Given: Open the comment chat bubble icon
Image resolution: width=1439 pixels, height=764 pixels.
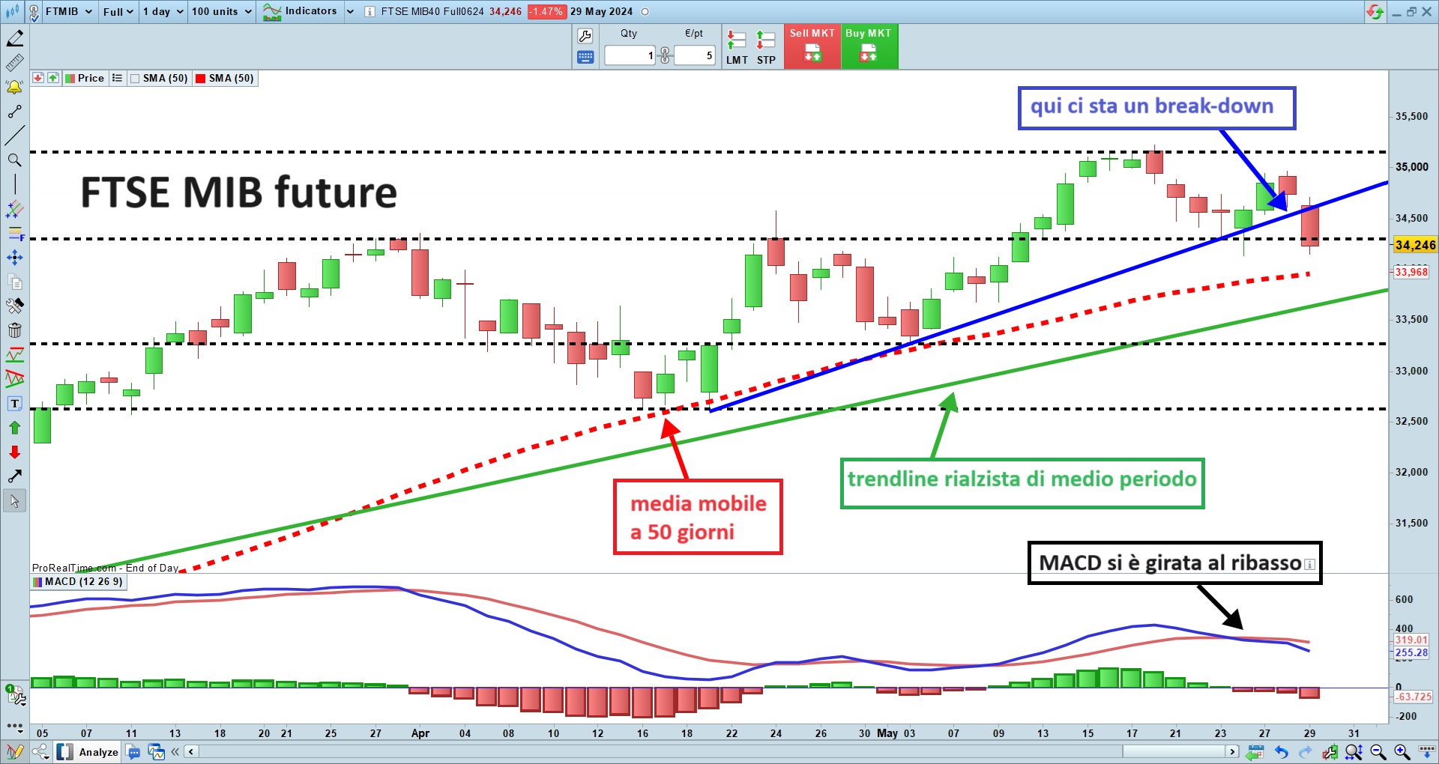Looking at the screenshot, I should click(134, 752).
